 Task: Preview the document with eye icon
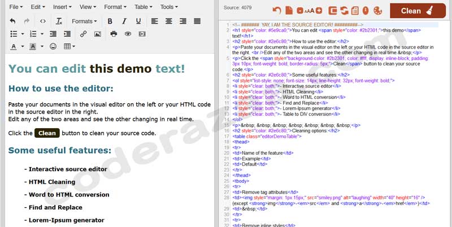click(x=128, y=34)
